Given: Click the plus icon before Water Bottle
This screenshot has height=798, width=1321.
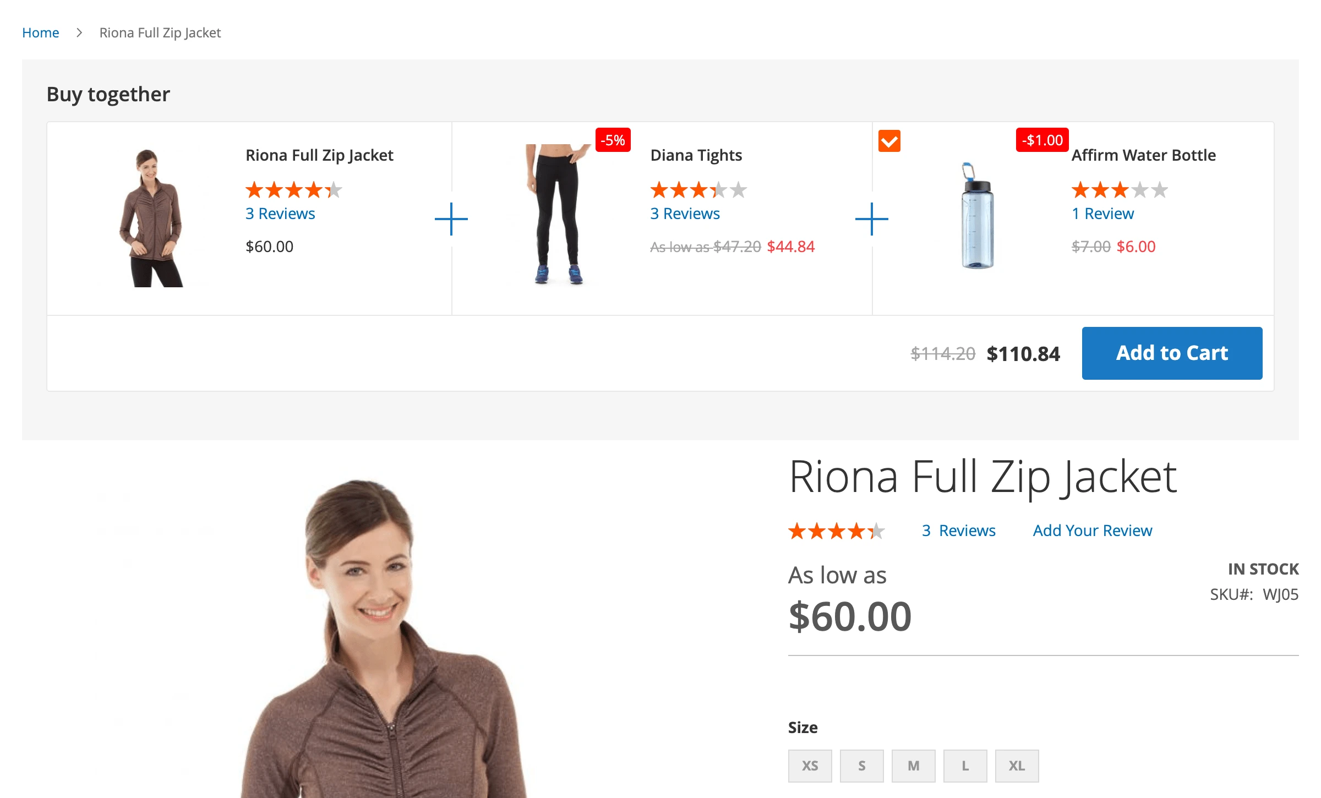Looking at the screenshot, I should tap(872, 219).
